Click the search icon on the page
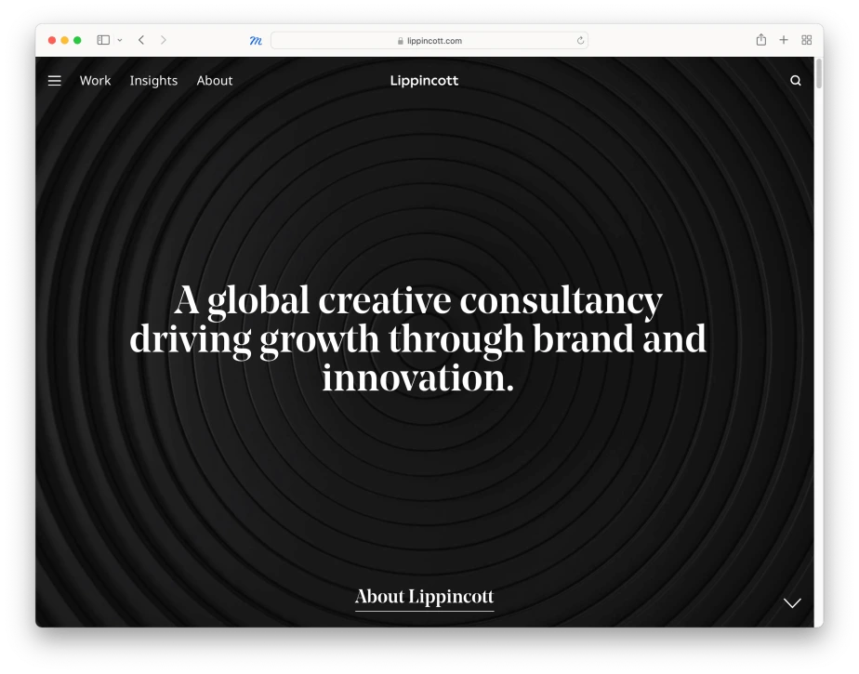 pos(795,80)
